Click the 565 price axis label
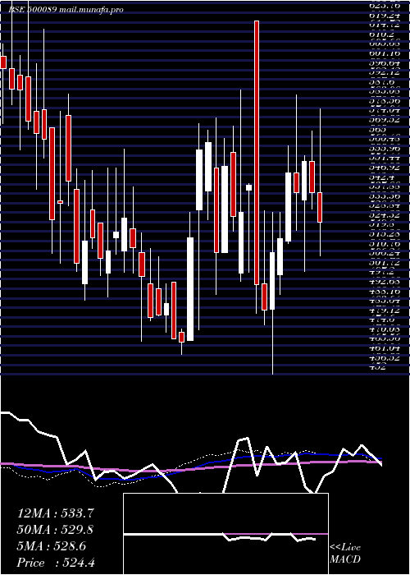 [376, 130]
